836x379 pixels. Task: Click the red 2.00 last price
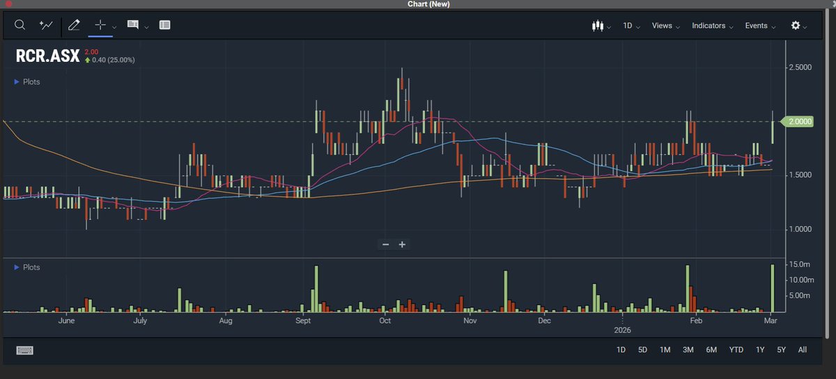point(91,52)
